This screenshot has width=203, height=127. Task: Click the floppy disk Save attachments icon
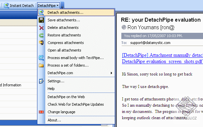(41, 20)
